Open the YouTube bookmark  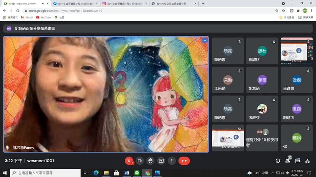click(43, 18)
